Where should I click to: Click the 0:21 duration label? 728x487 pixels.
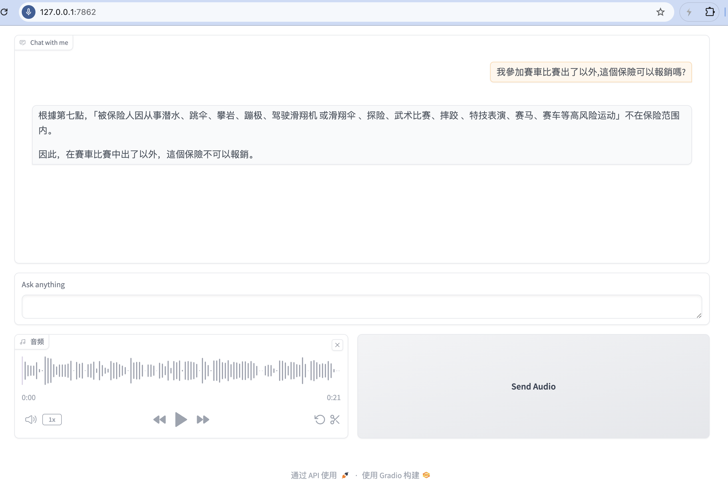[x=333, y=398]
